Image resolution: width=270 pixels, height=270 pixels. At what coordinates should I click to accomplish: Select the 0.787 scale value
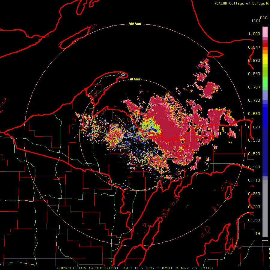[254, 87]
